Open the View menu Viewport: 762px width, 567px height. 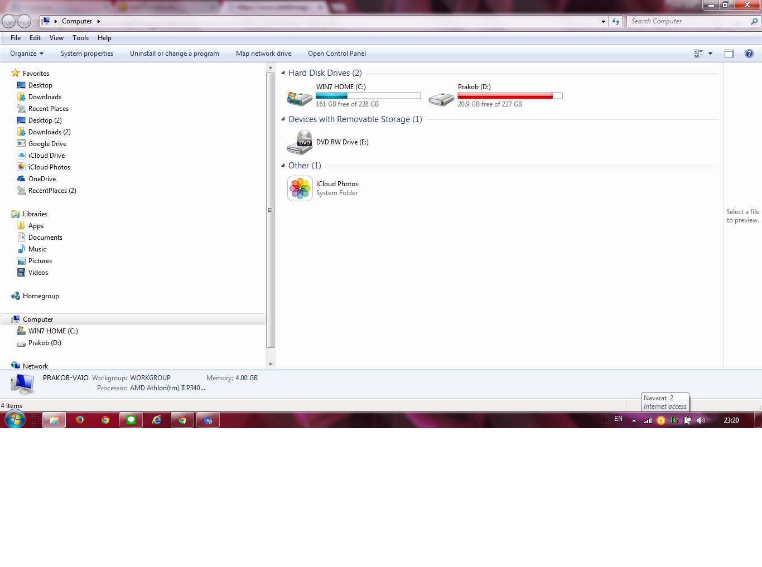(x=56, y=38)
